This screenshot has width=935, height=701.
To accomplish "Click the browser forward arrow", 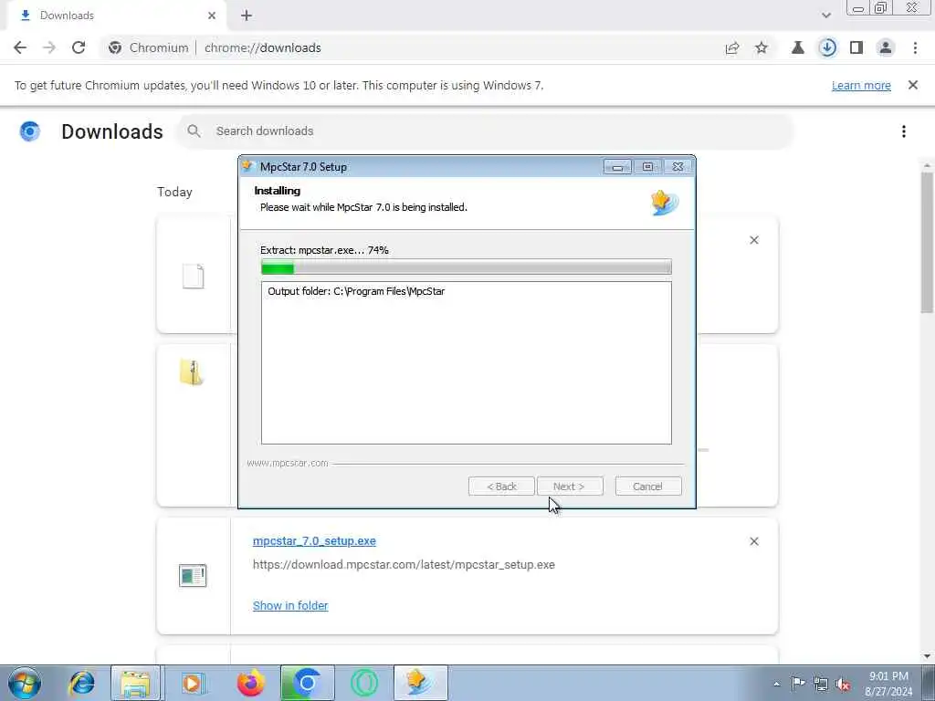I will tap(49, 47).
